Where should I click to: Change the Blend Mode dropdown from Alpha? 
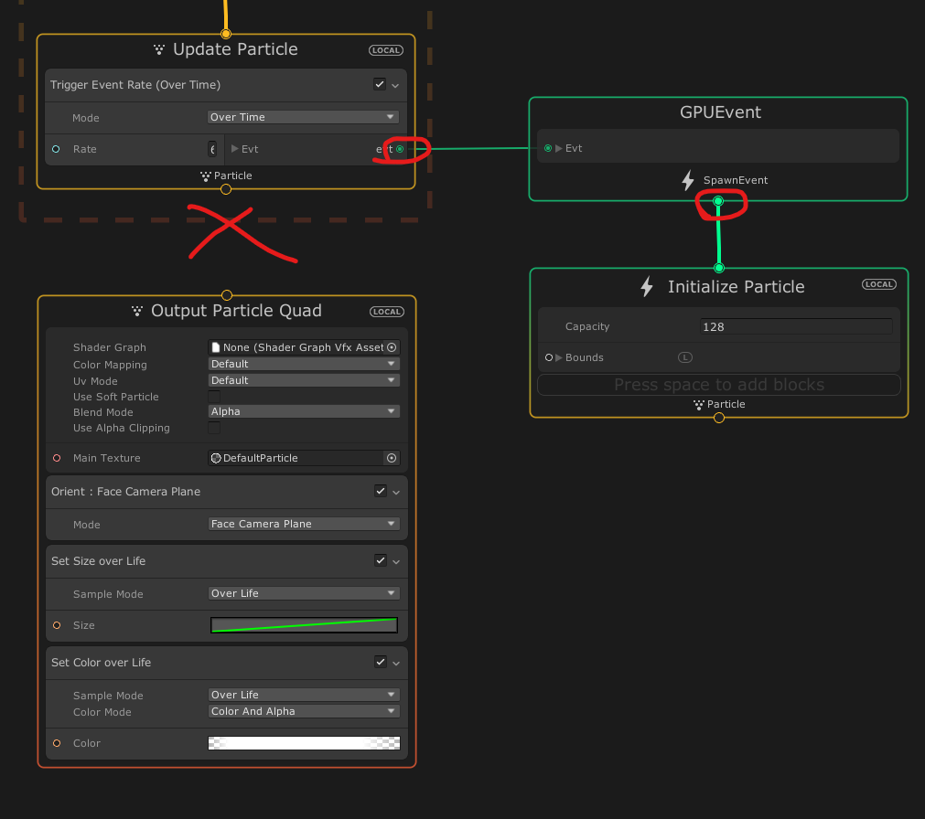[304, 412]
